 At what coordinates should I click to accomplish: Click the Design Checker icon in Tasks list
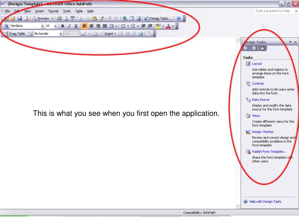pos(248,132)
